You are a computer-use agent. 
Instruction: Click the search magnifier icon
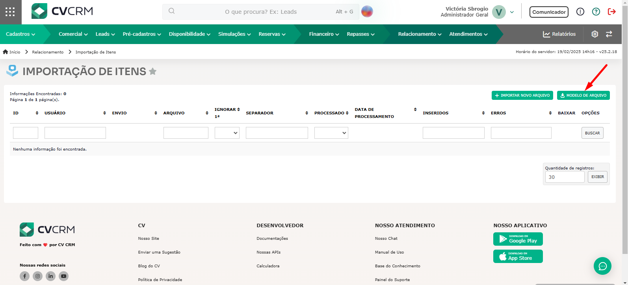point(171,11)
